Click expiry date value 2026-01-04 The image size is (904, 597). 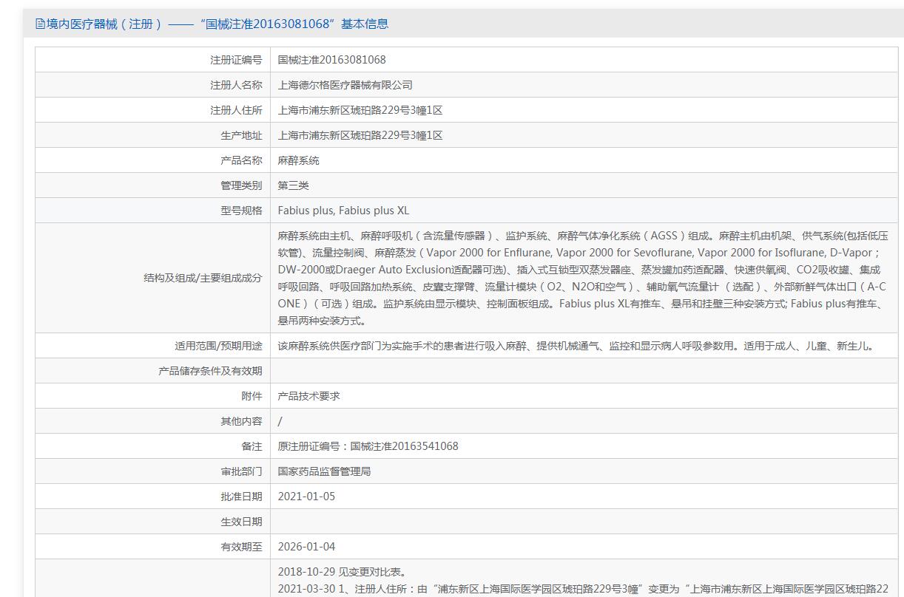(306, 547)
